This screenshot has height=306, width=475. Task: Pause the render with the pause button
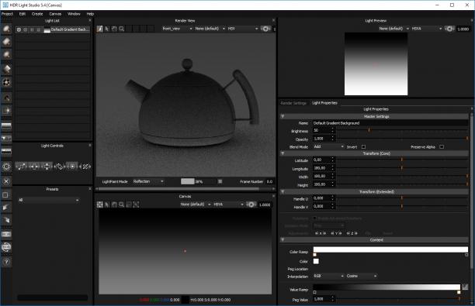point(220,181)
